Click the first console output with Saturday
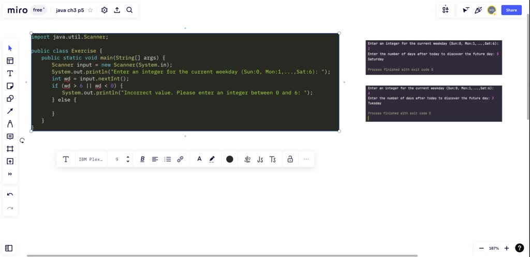The image size is (530, 257). pyautogui.click(x=434, y=58)
